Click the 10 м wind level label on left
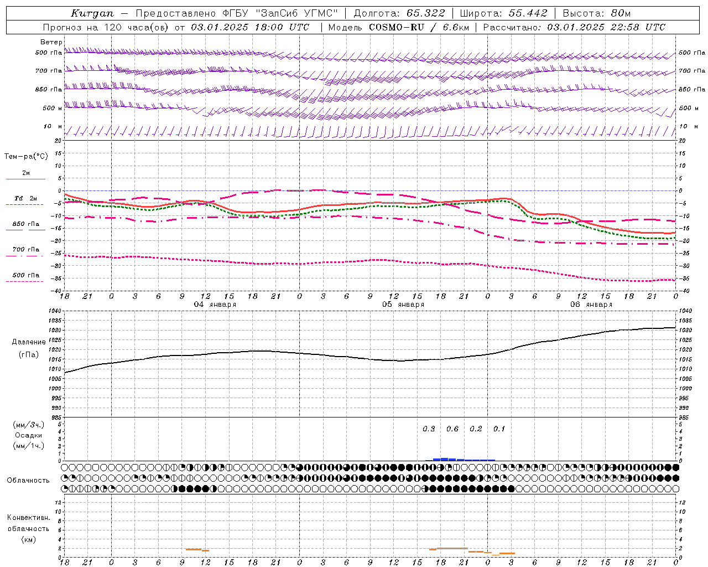Image resolution: width=708 pixels, height=567 pixels. (x=53, y=127)
